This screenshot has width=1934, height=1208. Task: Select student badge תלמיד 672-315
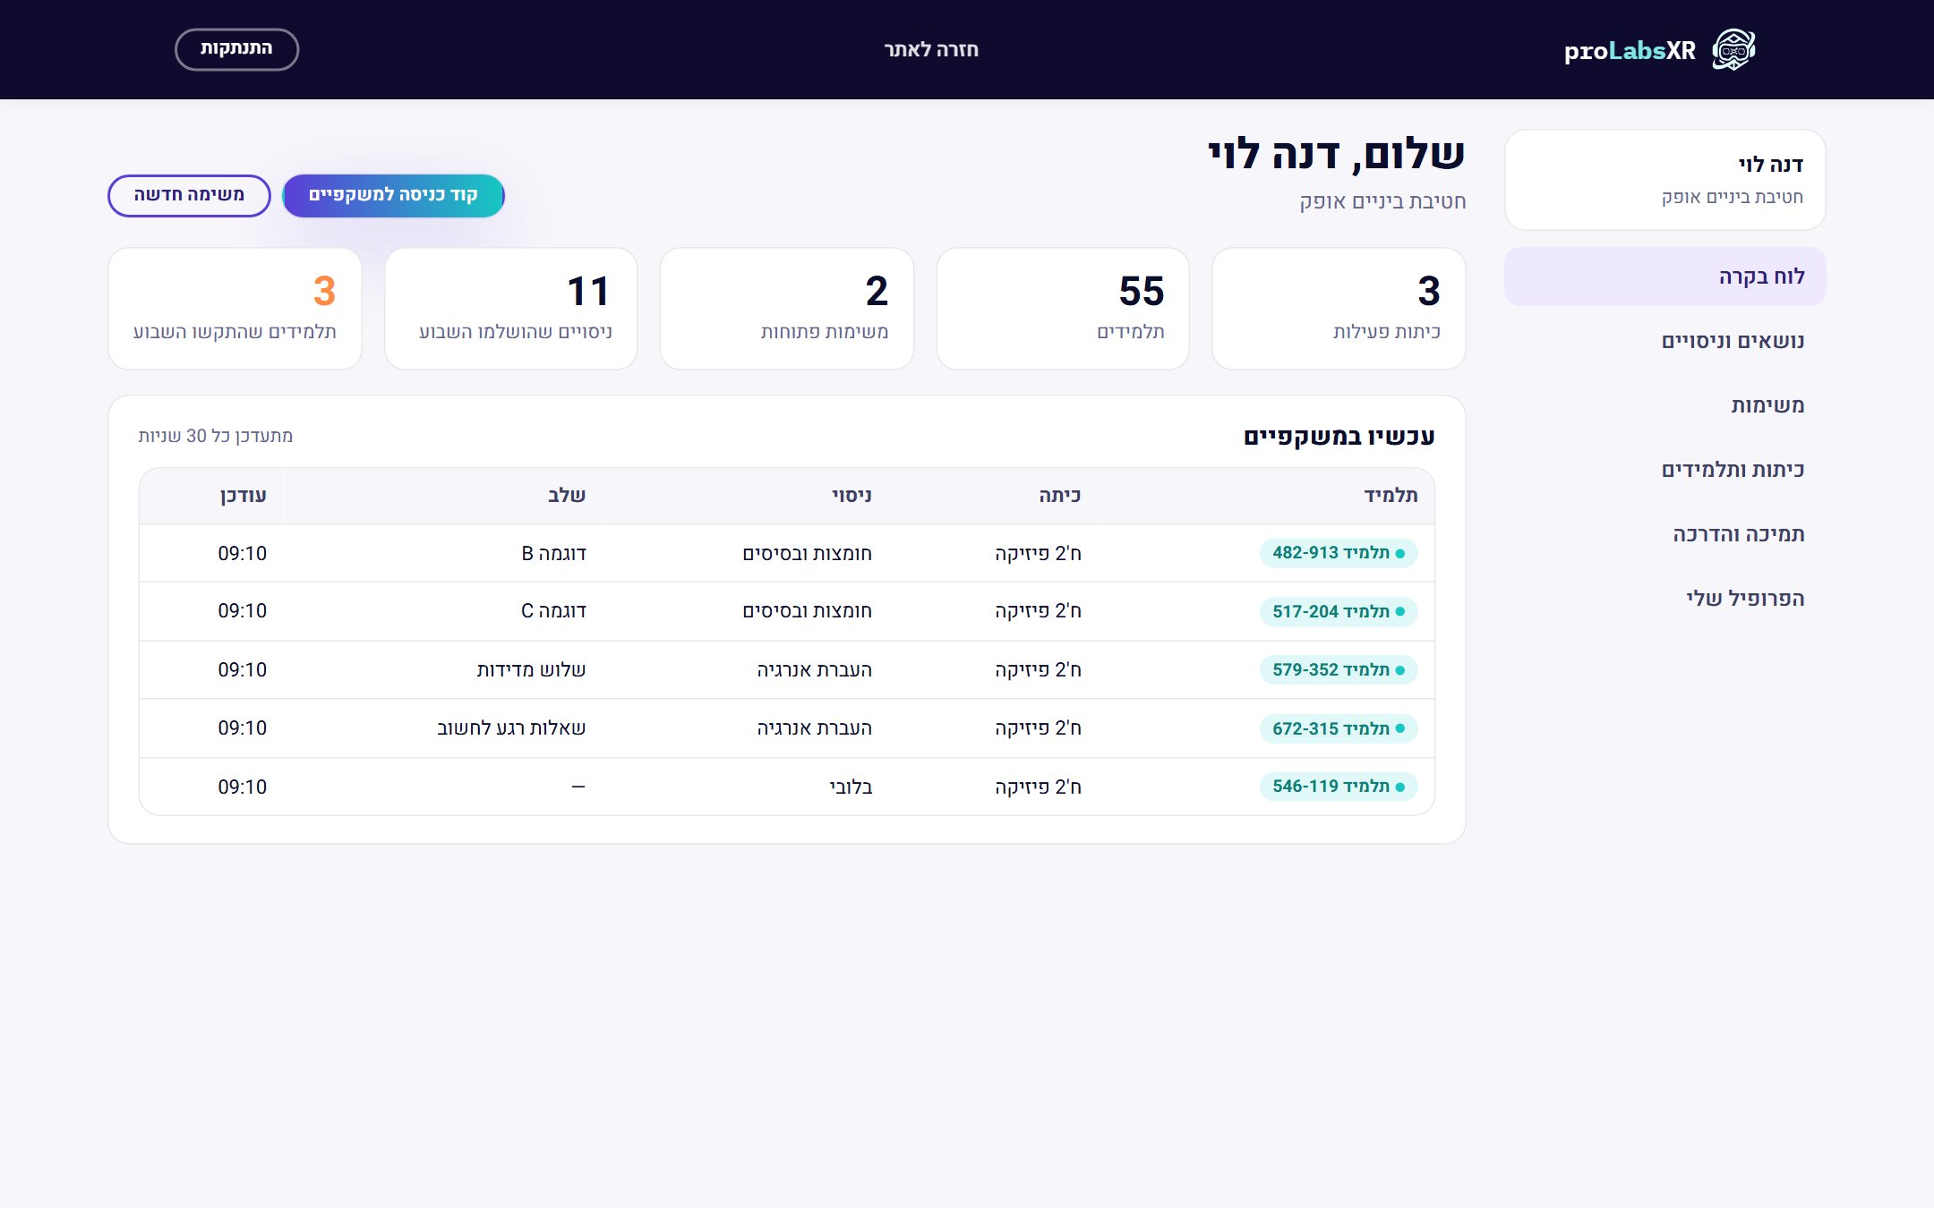click(1339, 728)
